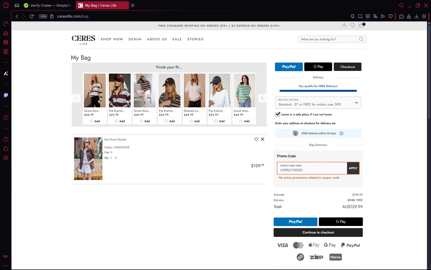431x270 pixels.
Task: Open browser tab search icon
Action: (x=401, y=5)
